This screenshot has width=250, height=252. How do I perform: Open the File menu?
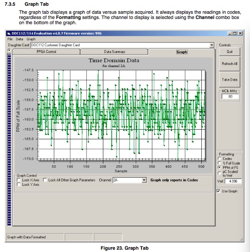point(10,39)
